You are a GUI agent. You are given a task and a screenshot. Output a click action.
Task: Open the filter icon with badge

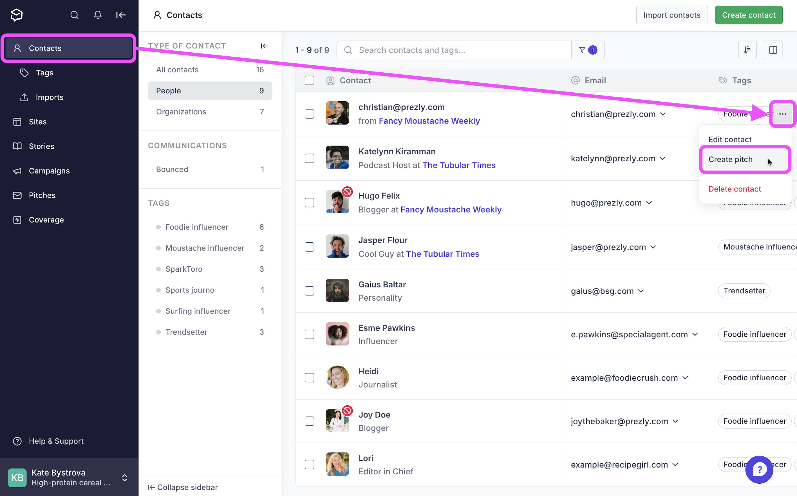588,50
